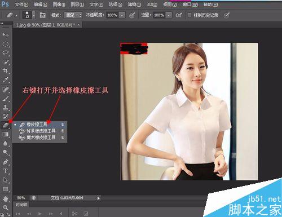
Task: Open the 窗口(W) menu
Action: click(190, 4)
